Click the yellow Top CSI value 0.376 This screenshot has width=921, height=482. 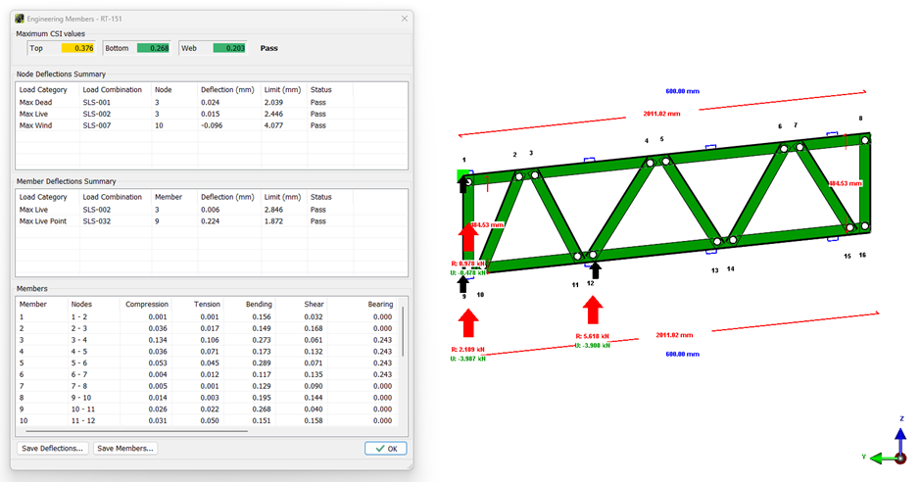[80, 47]
